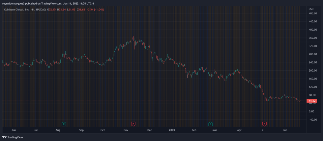
Task: Click the Nov label on time axis
Action: tap(126, 130)
